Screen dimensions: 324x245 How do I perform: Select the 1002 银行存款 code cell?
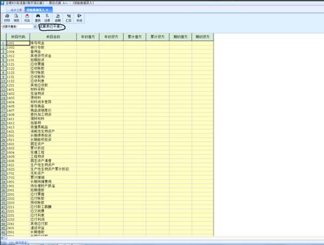point(18,47)
